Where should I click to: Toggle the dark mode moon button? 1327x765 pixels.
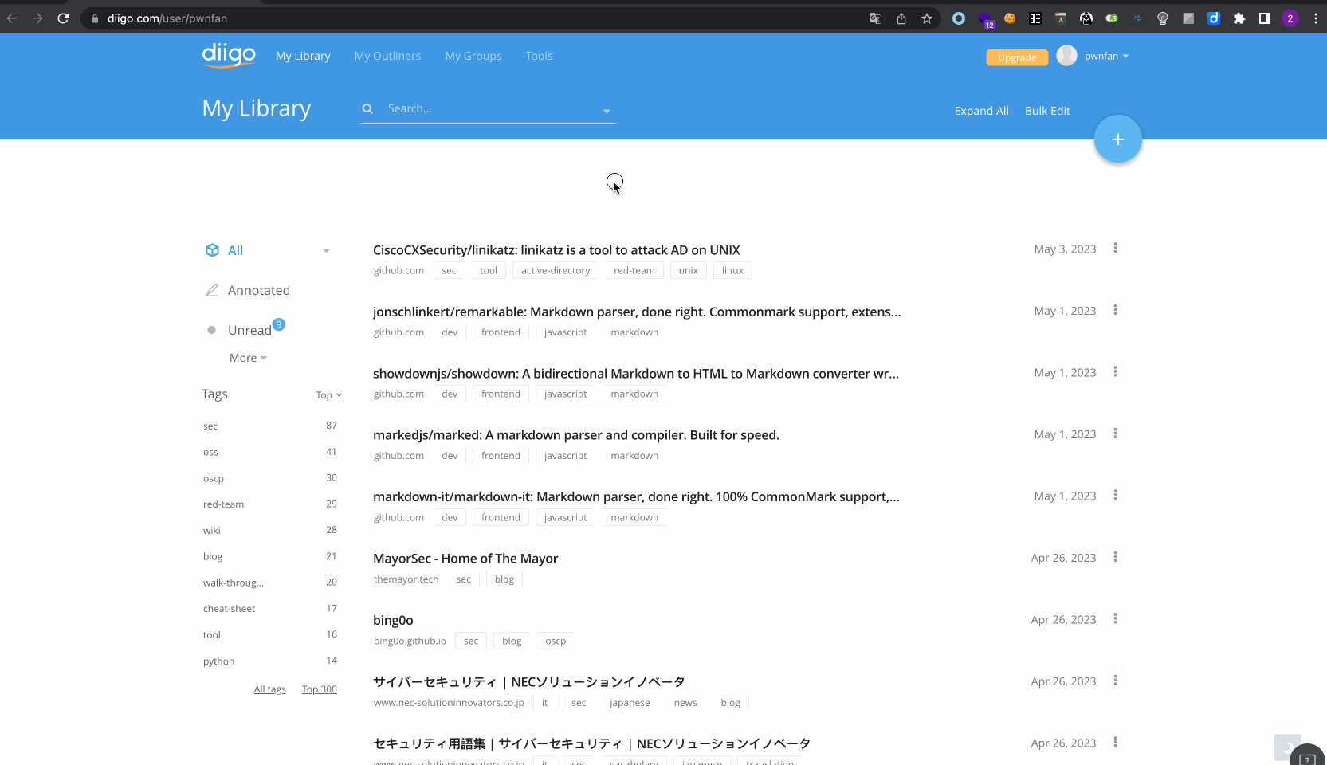point(1286,747)
